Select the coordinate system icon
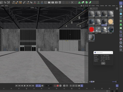123x92 pixels. click(46, 2)
